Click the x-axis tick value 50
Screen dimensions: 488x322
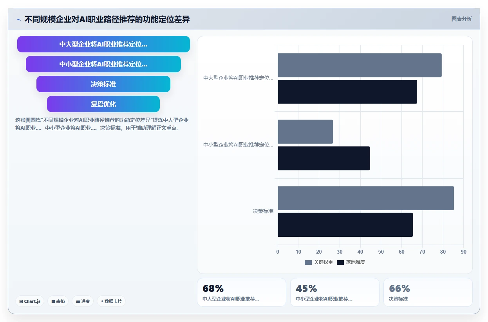pyautogui.click(x=381, y=252)
